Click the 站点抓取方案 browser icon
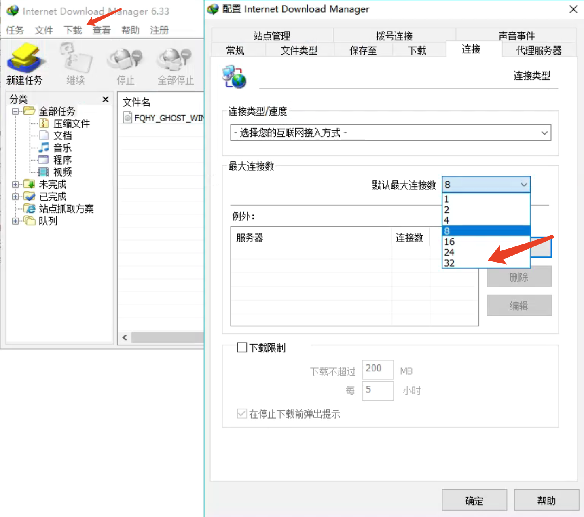 (30, 208)
